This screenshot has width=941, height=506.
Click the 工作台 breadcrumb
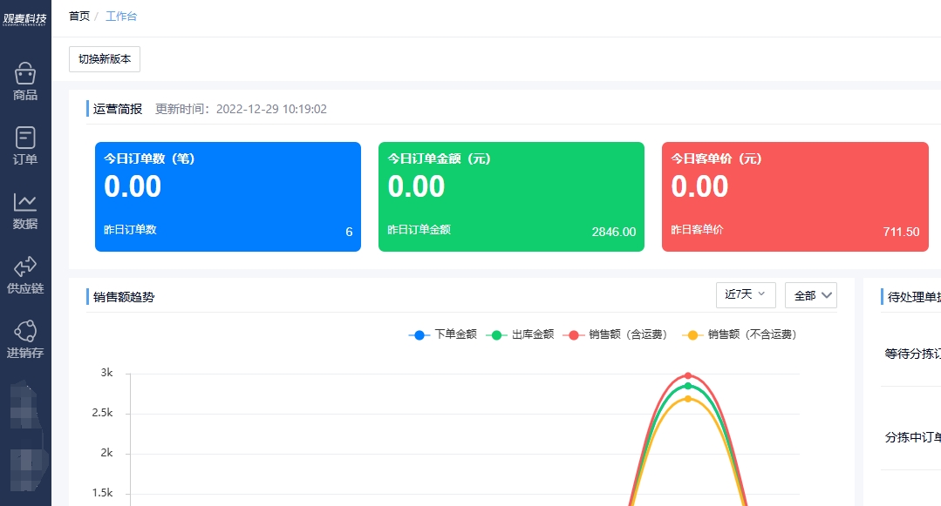click(x=121, y=17)
